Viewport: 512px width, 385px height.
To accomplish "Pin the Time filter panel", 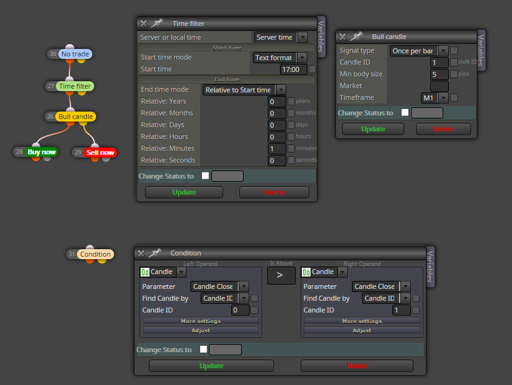I will 157,23.
